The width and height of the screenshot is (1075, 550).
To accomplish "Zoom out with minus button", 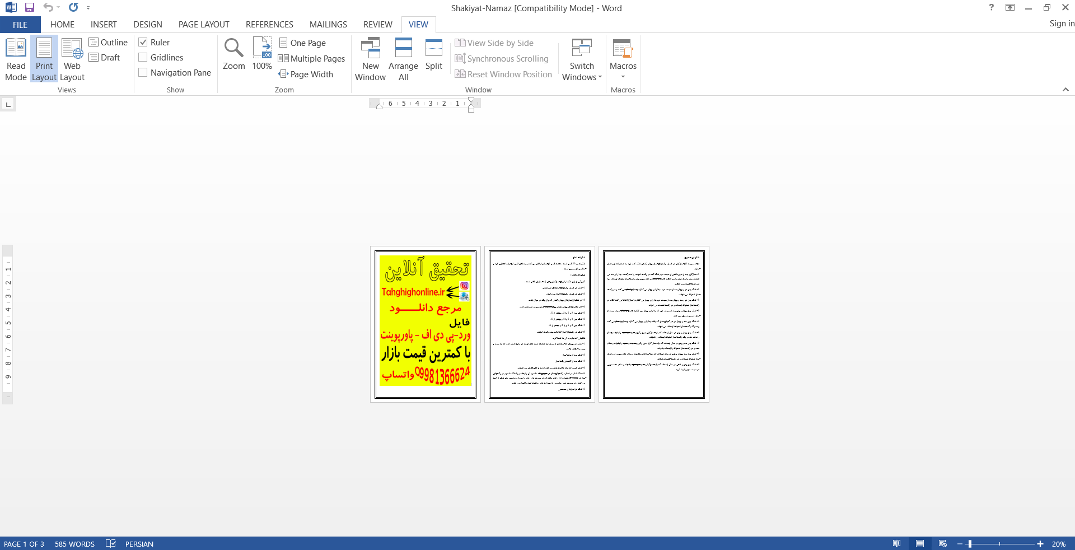I will [x=960, y=544].
